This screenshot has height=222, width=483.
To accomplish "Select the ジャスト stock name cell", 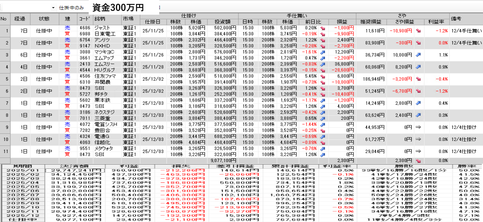I will [x=102, y=28].
